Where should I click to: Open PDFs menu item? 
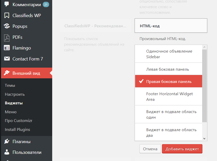pos(27,37)
